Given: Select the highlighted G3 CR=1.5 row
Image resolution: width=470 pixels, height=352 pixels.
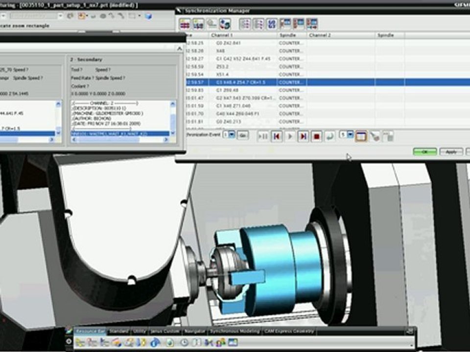Looking at the screenshot, I should tap(328, 82).
